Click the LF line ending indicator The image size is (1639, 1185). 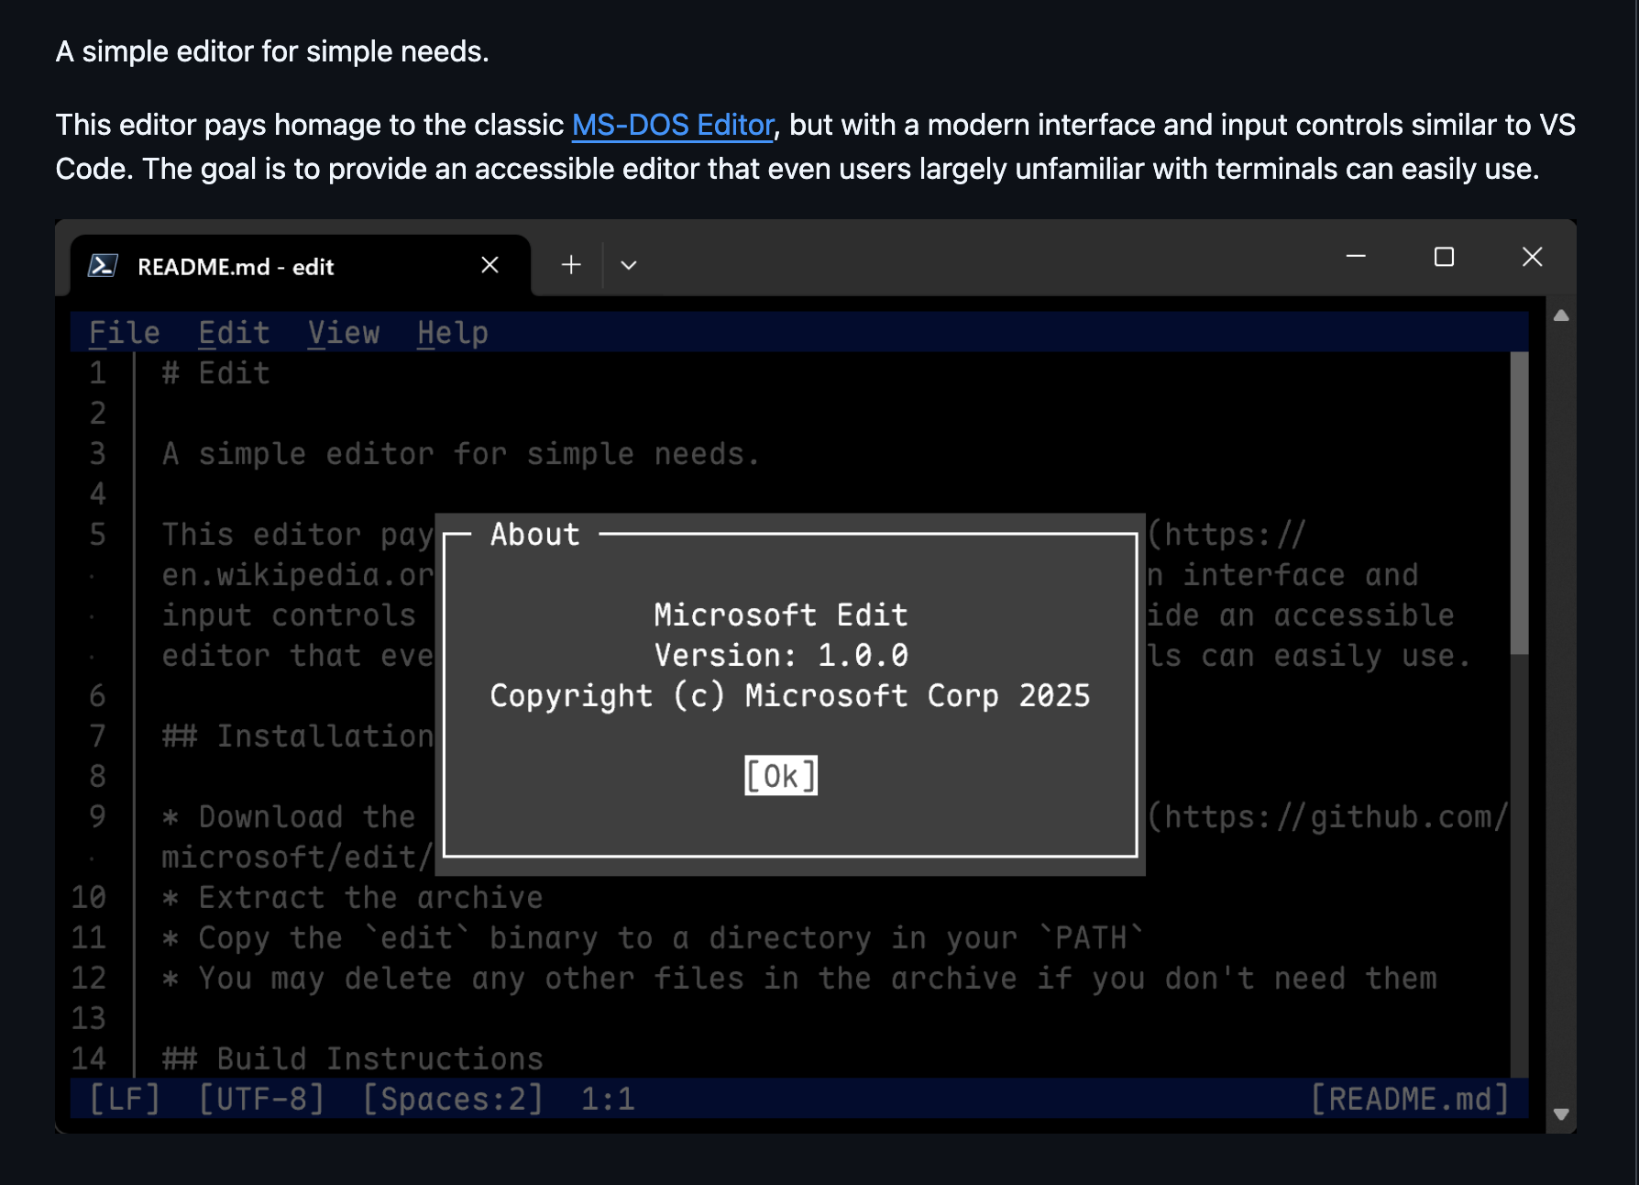125,1098
